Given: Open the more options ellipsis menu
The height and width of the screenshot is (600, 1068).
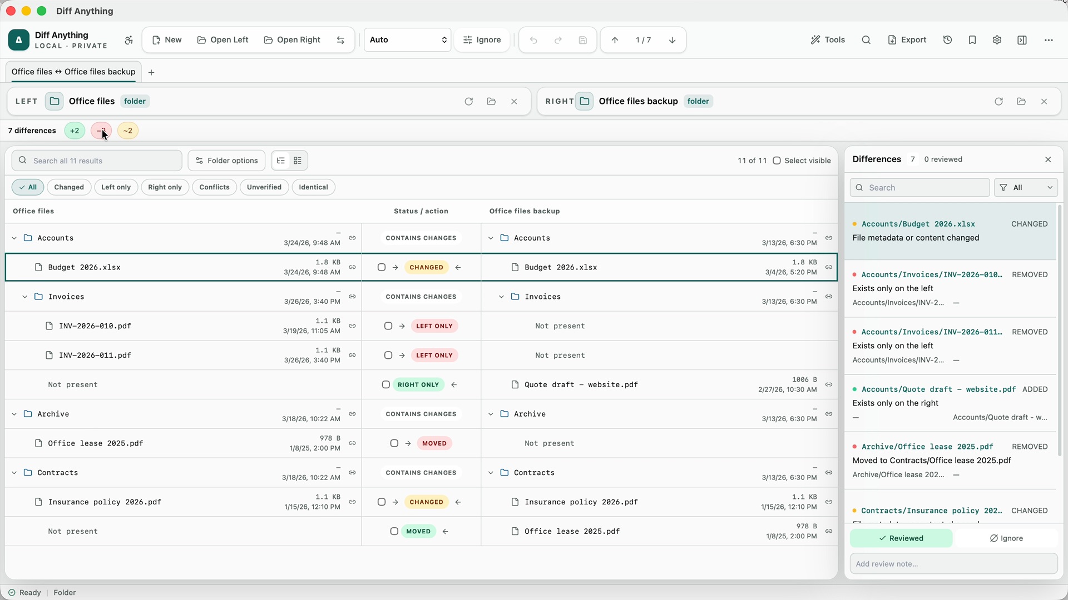Looking at the screenshot, I should 1049,40.
